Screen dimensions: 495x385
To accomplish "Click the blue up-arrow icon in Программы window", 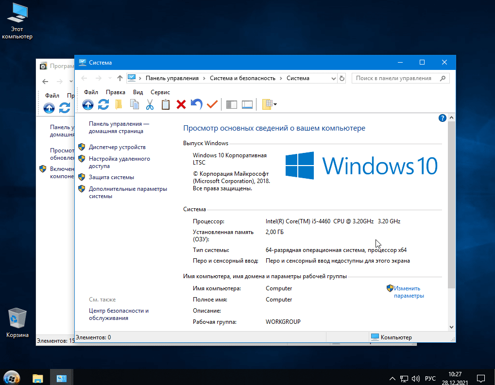I will 49,108.
